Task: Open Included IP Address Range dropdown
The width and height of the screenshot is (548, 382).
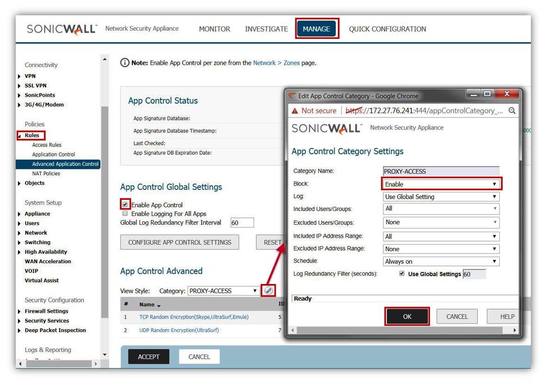Action: point(442,237)
